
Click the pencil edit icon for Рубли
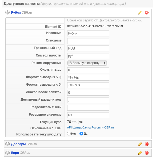click(x=140, y=13)
